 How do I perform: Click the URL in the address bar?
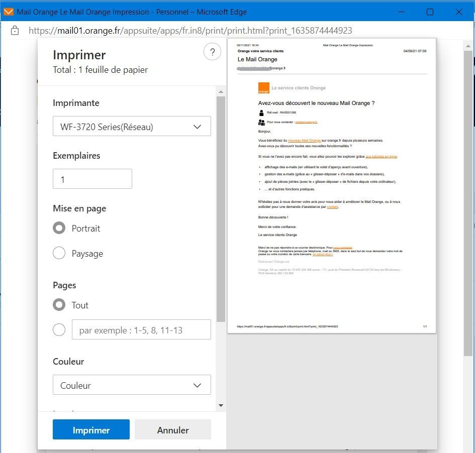191,31
